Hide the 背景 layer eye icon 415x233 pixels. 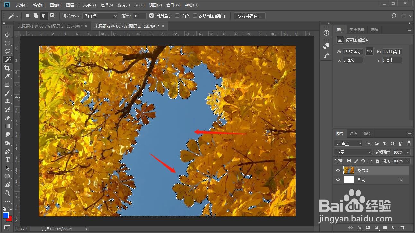(338, 180)
